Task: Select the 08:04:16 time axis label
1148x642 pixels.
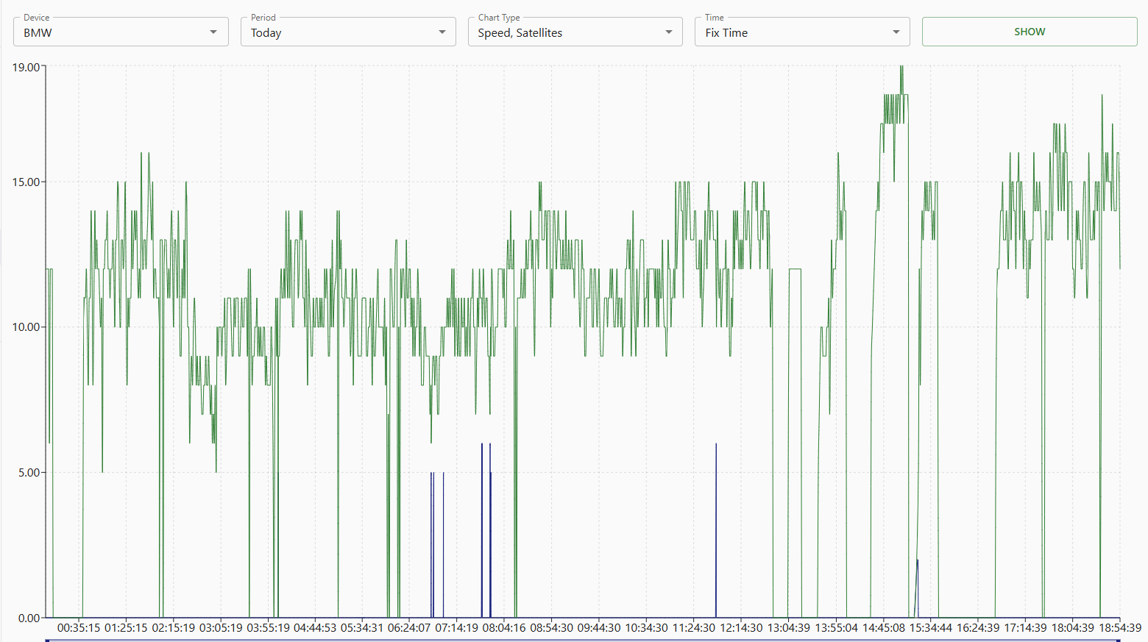Action: coord(504,628)
